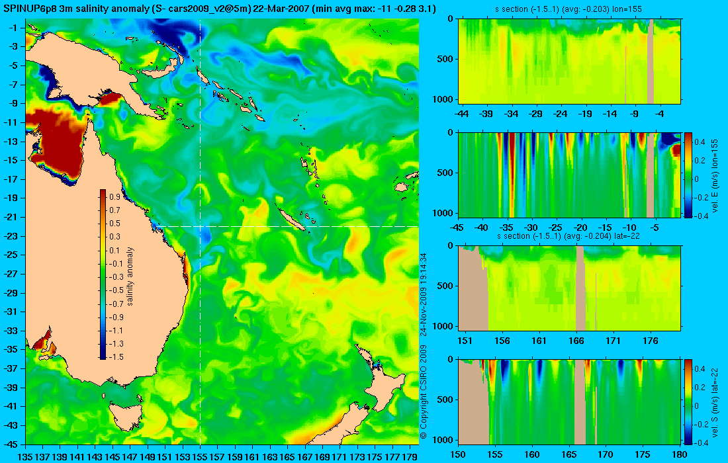Click depth tick '500' on the vel. S section

(x=446, y=400)
